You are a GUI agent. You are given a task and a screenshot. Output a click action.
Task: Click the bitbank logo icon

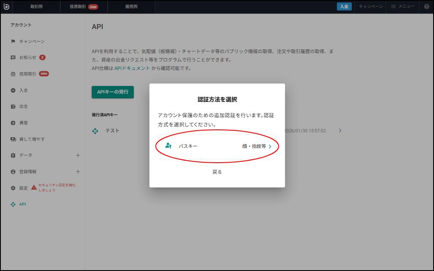click(x=5, y=6)
